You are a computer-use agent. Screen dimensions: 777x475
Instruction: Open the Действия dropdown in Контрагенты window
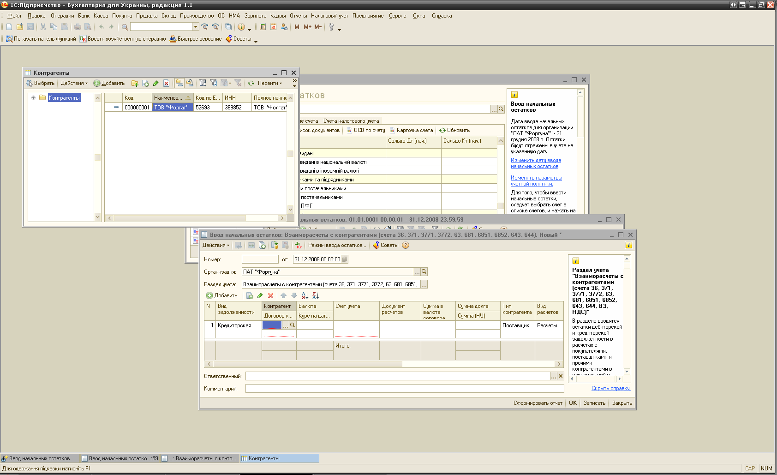pyautogui.click(x=74, y=83)
